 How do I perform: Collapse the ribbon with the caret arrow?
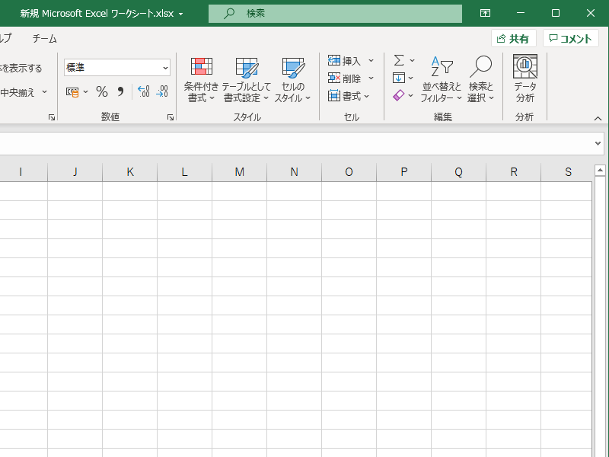[598, 118]
